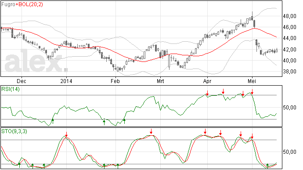Click the RSI green buy arrow just after Feb
Viewport: 303px width, 170px height.
coord(124,121)
